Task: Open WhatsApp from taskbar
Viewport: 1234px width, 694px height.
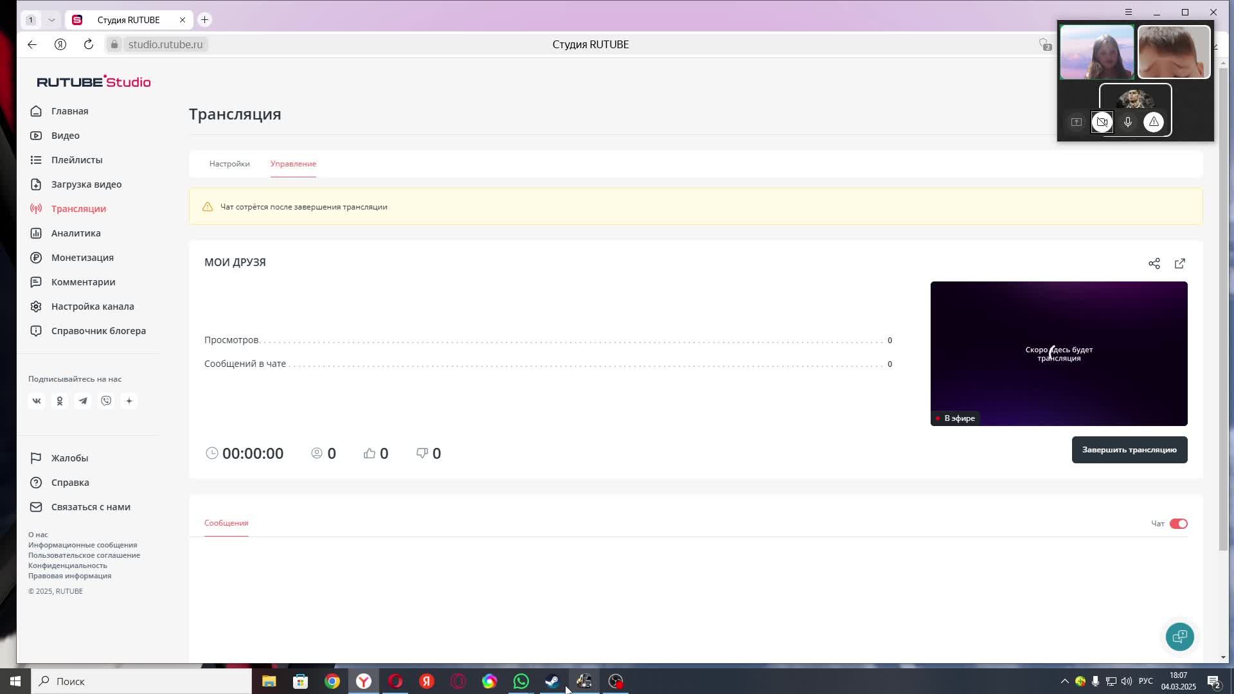Action: (521, 681)
